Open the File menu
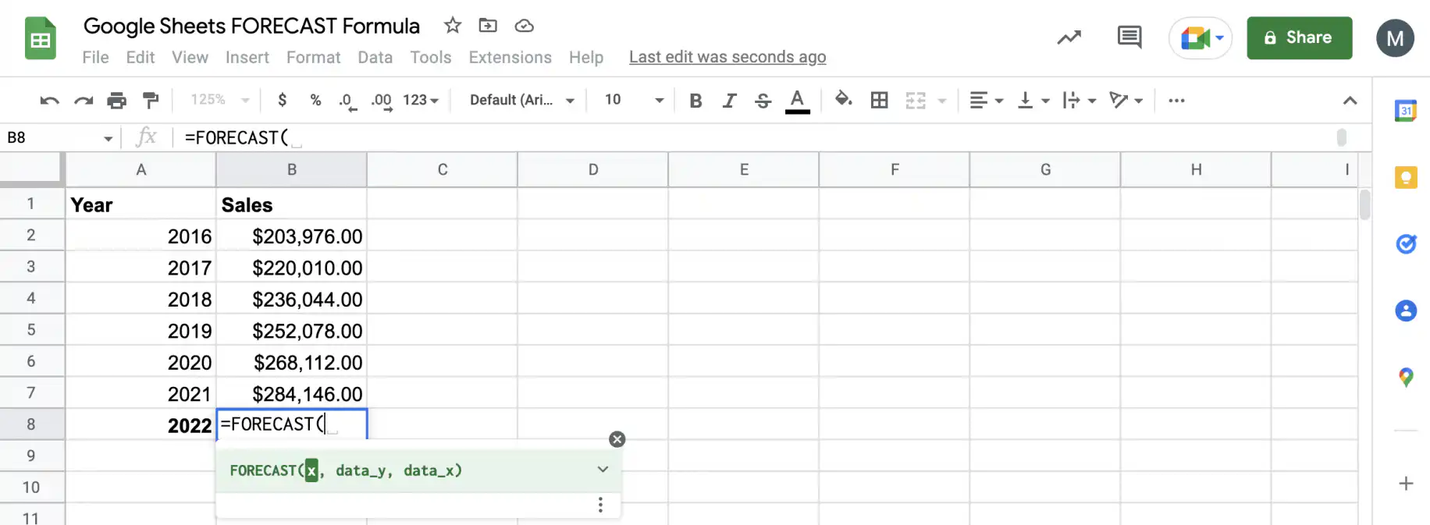This screenshot has width=1430, height=525. point(96,57)
